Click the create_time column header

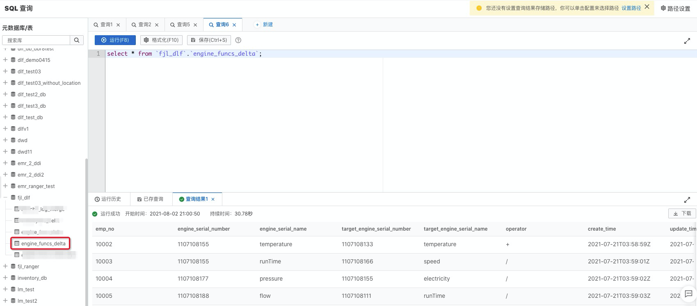coord(602,229)
